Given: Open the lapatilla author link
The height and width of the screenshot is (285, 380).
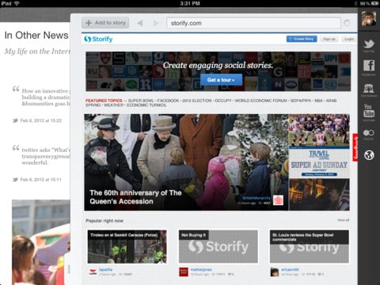Looking at the screenshot, I should click(105, 269).
